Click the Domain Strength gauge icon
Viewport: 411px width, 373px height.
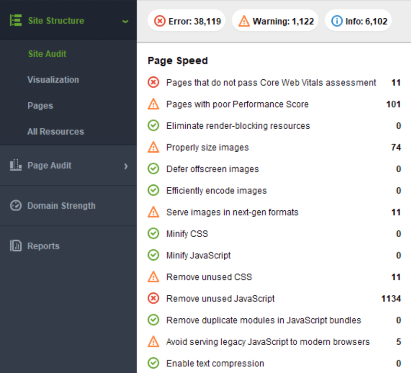(x=16, y=205)
